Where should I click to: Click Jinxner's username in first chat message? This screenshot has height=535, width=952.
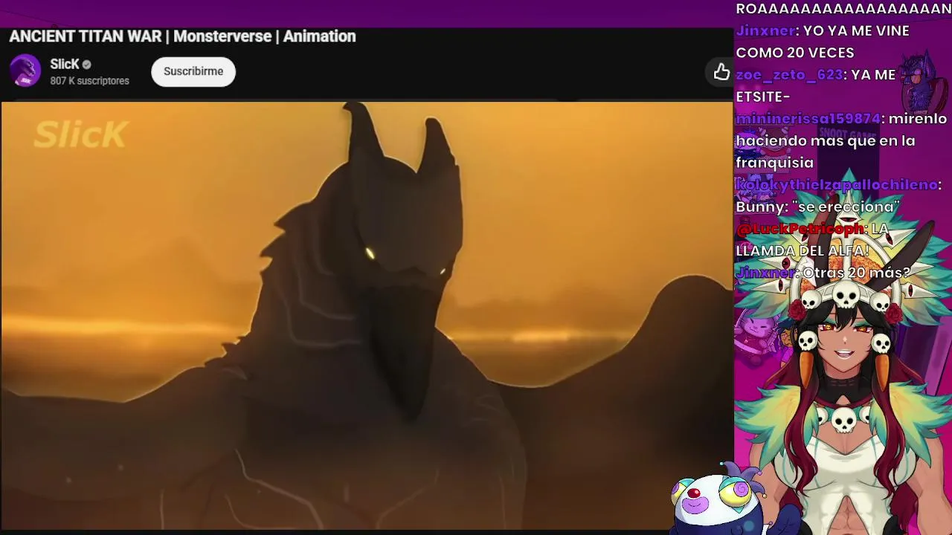(x=765, y=30)
